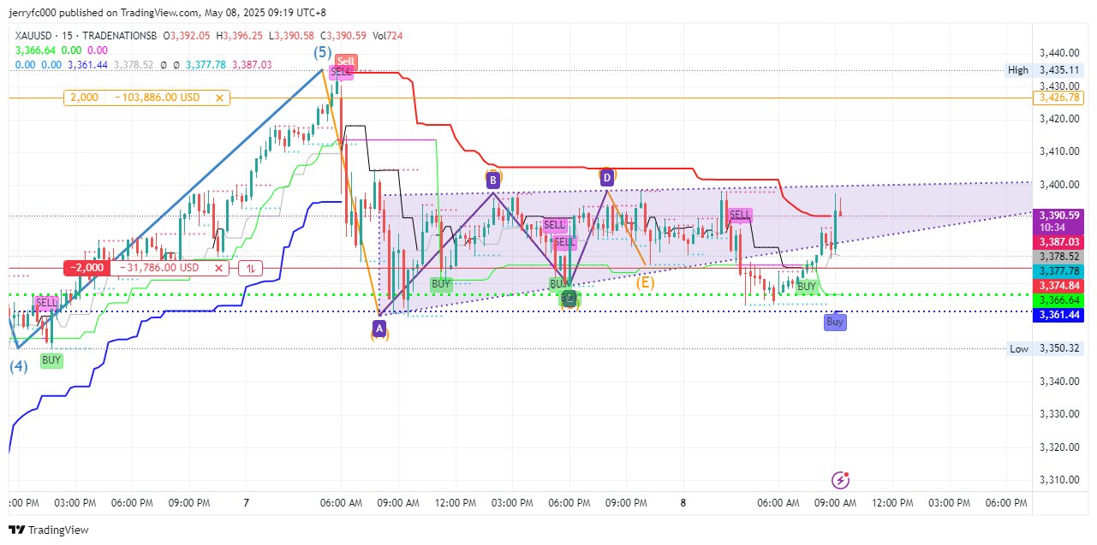Select the blue (4) wave label

click(19, 366)
